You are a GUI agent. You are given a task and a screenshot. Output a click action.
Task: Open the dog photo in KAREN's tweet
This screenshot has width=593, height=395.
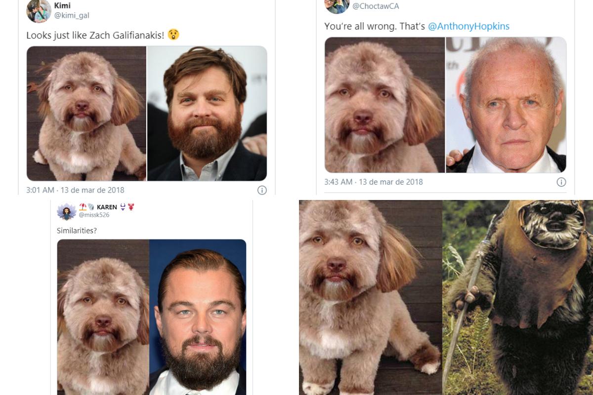pos(103,316)
